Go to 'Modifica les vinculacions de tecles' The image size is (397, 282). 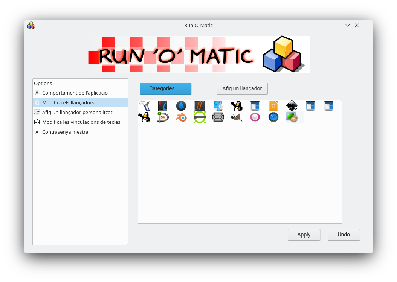(80, 122)
